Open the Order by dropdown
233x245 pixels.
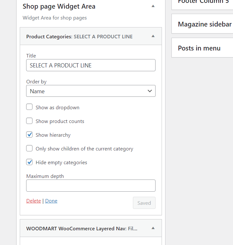click(x=91, y=91)
